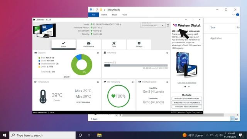247x139 pixels.
Task: Switch to the Performance tab
Action: pyautogui.click(x=89, y=44)
